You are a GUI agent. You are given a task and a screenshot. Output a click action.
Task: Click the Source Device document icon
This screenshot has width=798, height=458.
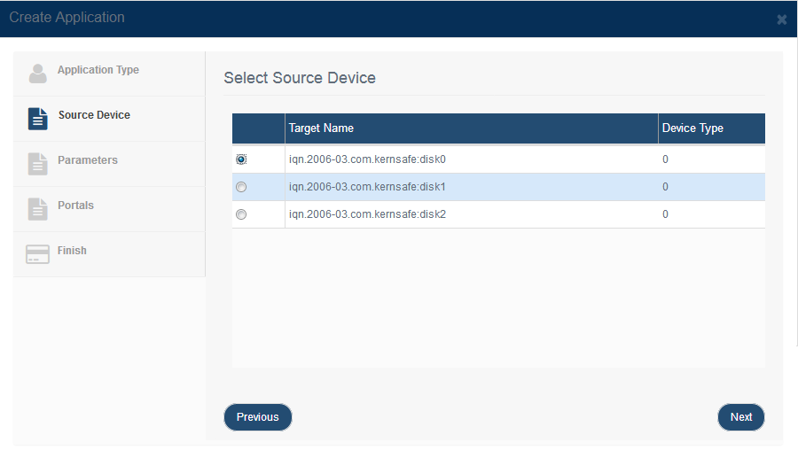click(x=37, y=119)
